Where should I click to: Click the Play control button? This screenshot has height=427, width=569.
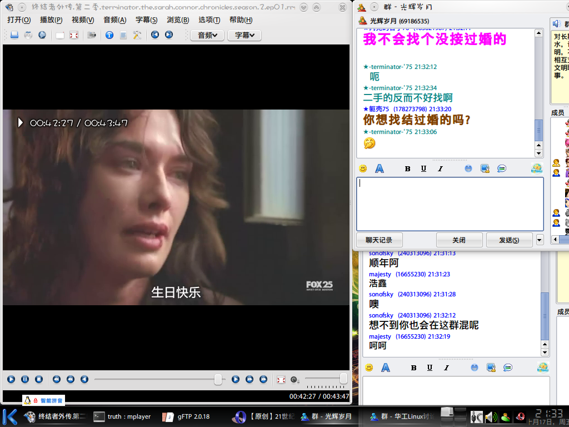tap(11, 379)
